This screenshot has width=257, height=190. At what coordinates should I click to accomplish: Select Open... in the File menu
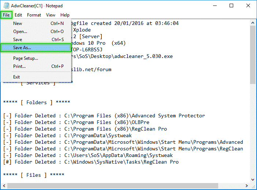(20, 32)
